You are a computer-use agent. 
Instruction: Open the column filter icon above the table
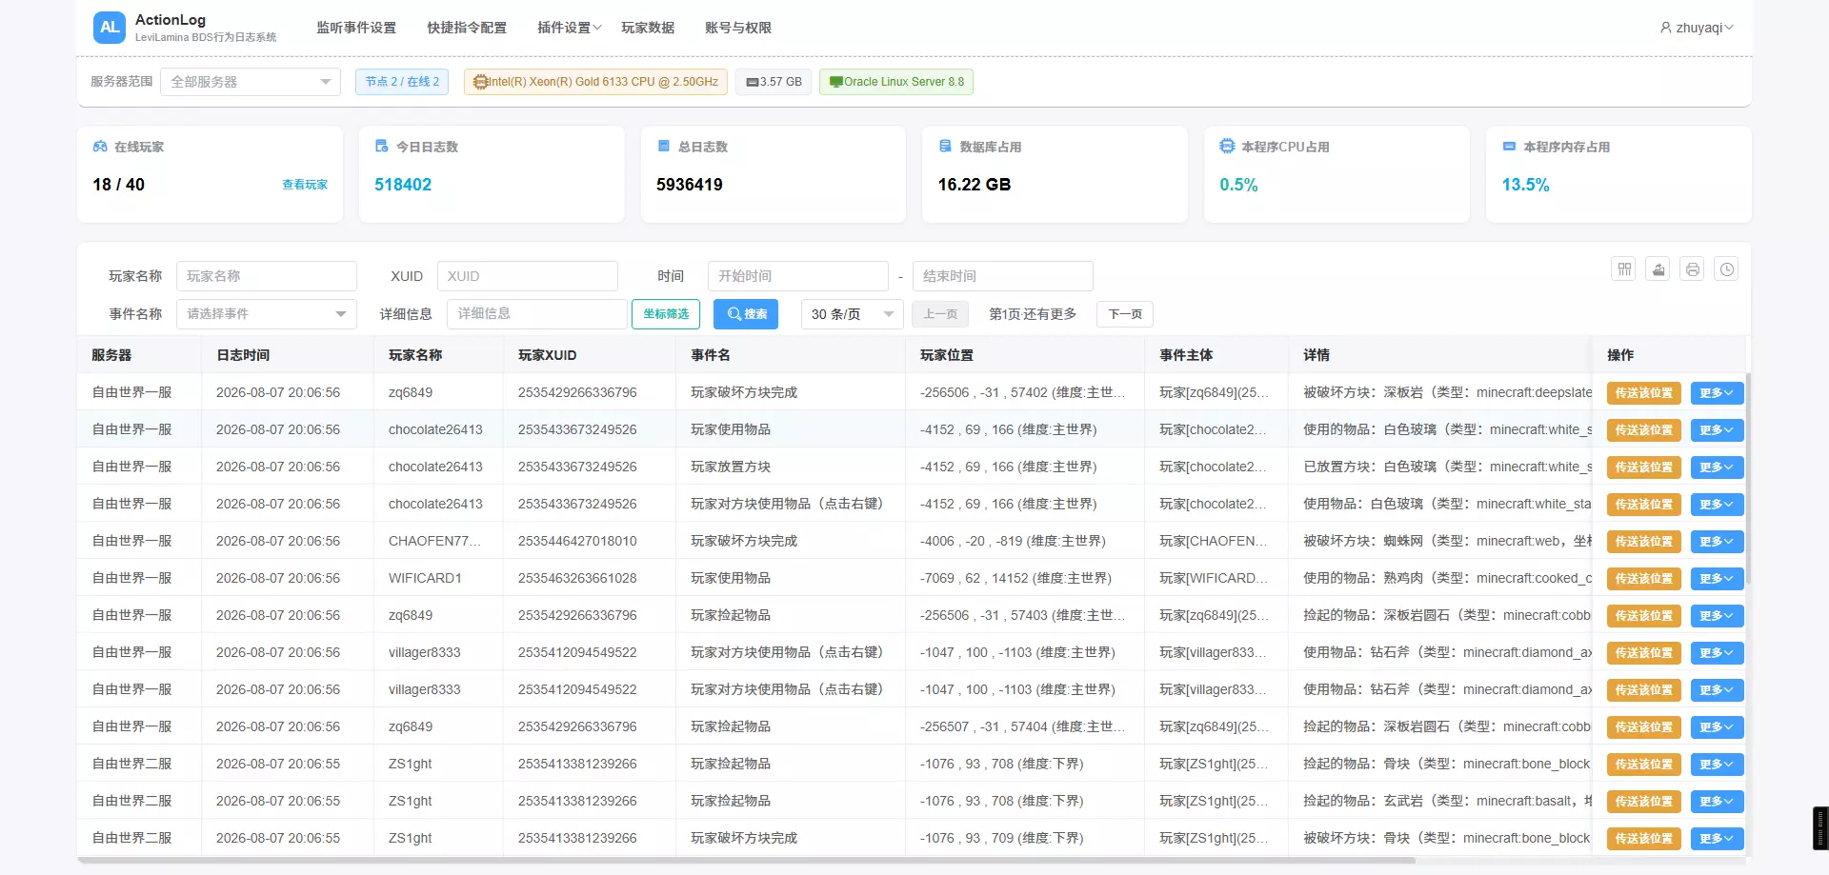click(1624, 269)
